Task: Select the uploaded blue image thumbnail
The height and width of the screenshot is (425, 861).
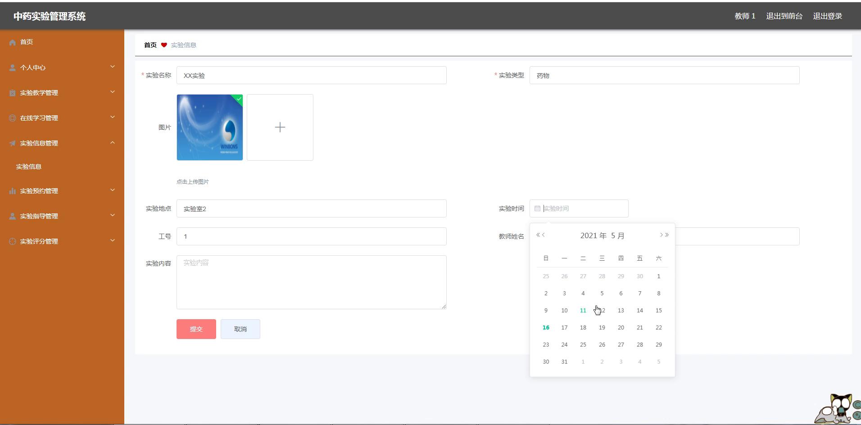Action: [x=210, y=127]
